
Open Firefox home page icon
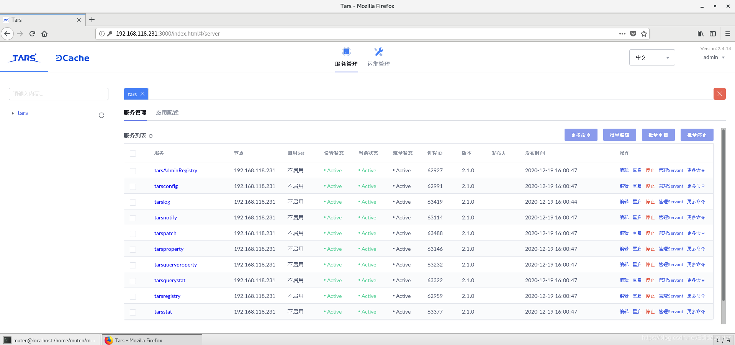click(44, 34)
